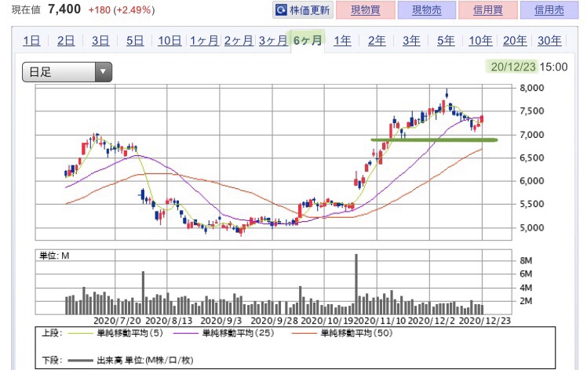Select the 2日 period tab

tap(66, 41)
